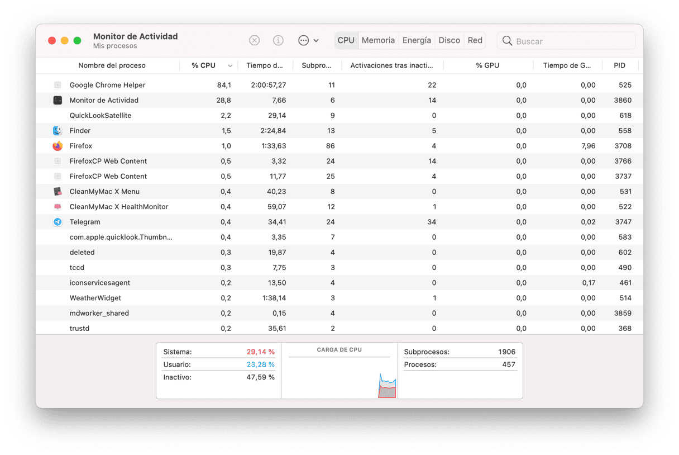Sort by Nombre del proceso column
Screen dimensions: 679x455
click(112, 65)
